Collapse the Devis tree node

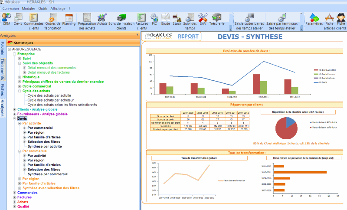(14, 118)
